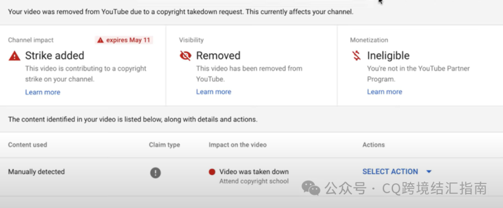Screen dimensions: 503x208
Task: Open Learn more under Strike added
Action: tap(43, 92)
